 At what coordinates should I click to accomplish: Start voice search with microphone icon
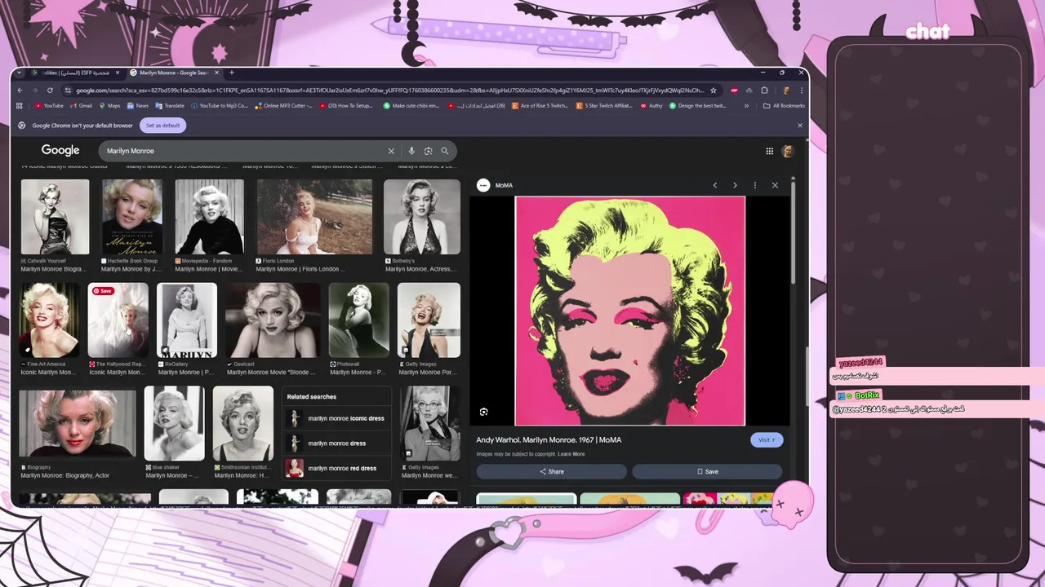(411, 151)
